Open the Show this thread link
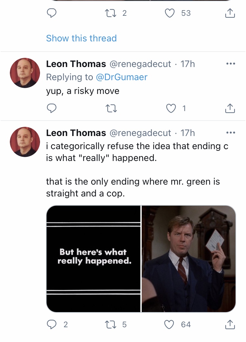 click(x=81, y=38)
